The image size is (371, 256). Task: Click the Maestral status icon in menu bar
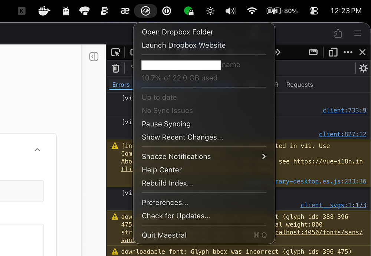tap(145, 11)
